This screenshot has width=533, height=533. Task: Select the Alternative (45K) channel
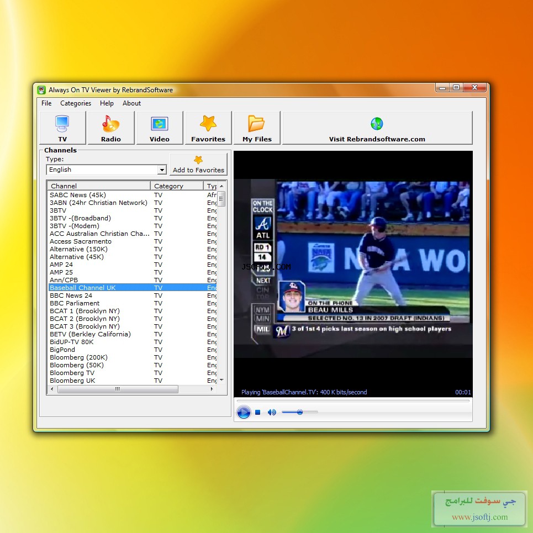(x=132, y=257)
